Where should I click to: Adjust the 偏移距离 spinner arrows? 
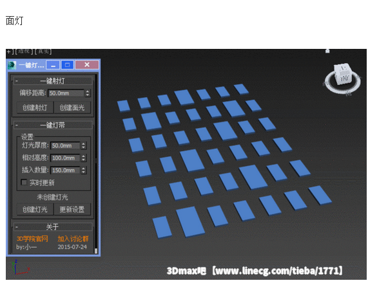[x=88, y=93]
